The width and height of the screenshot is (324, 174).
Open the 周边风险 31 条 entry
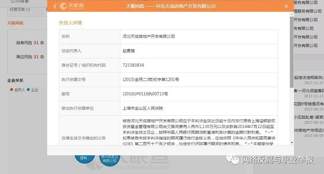[30, 57]
